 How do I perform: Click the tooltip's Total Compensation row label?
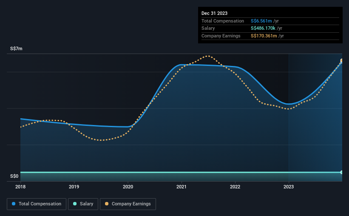tap(223, 21)
